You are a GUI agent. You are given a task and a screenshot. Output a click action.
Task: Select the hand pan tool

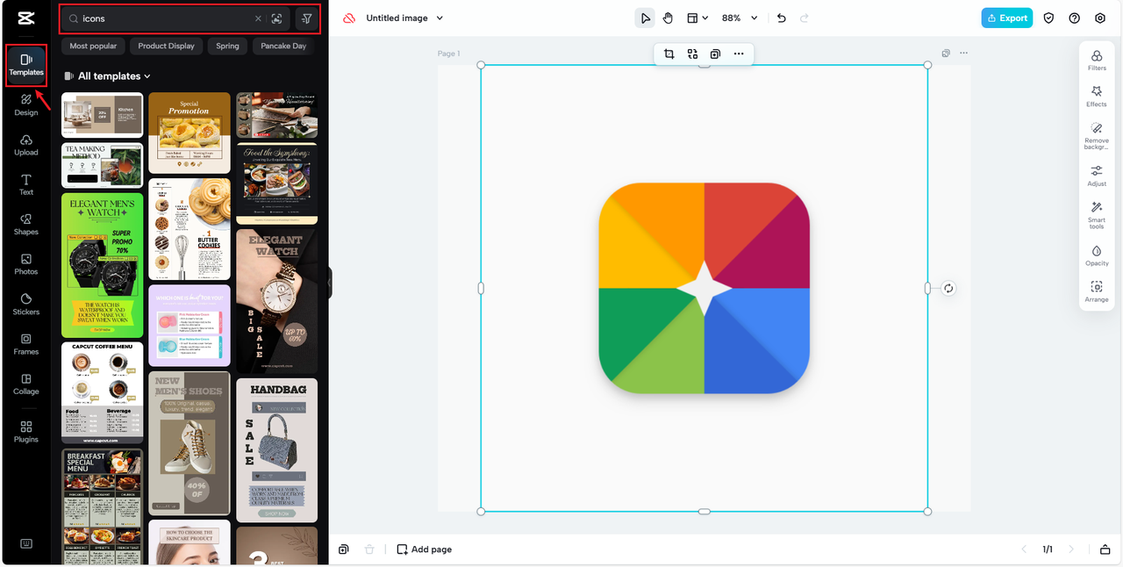668,18
